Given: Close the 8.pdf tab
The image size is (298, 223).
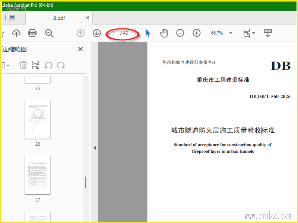Looking at the screenshot, I should (x=88, y=17).
